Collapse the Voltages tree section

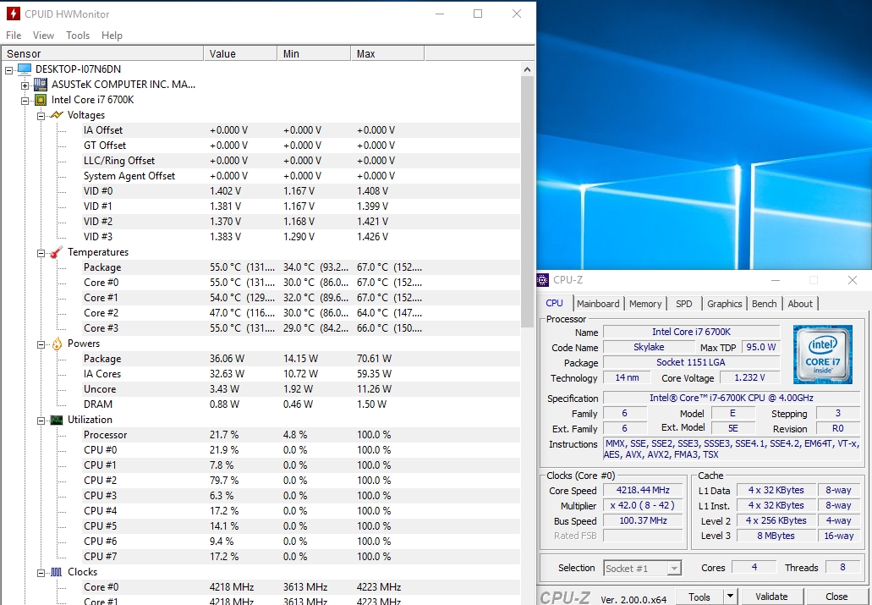click(x=41, y=115)
